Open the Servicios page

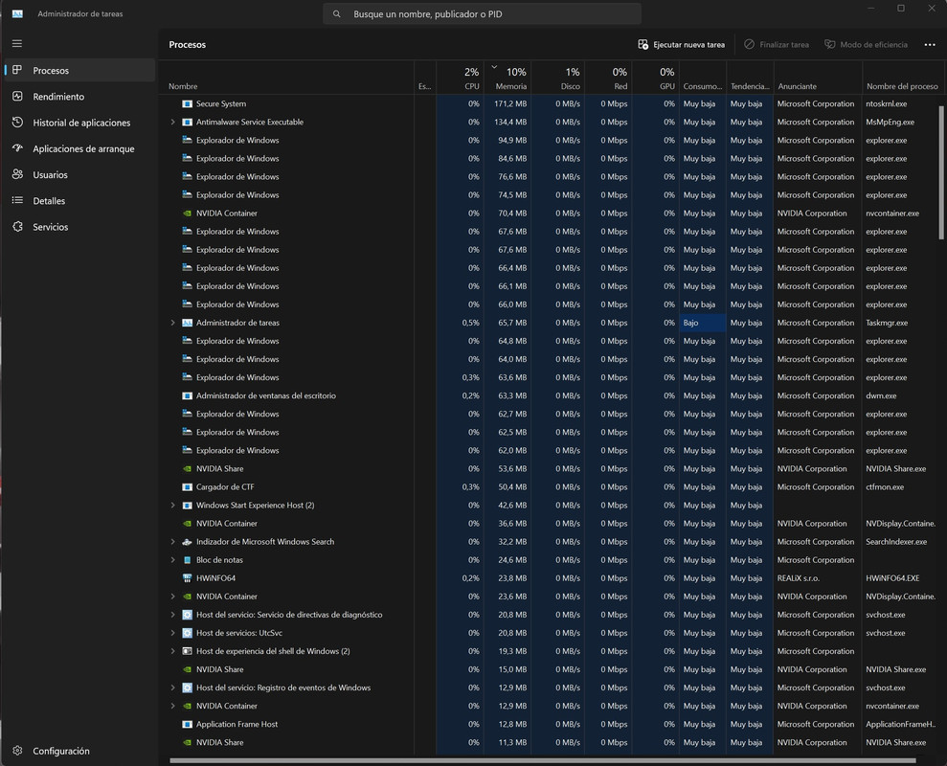pyautogui.click(x=79, y=227)
